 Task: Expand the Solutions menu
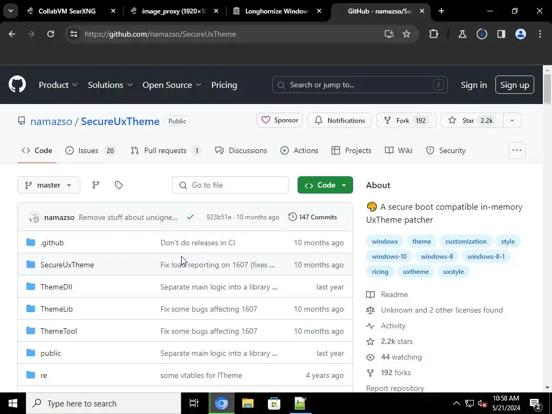(x=110, y=85)
